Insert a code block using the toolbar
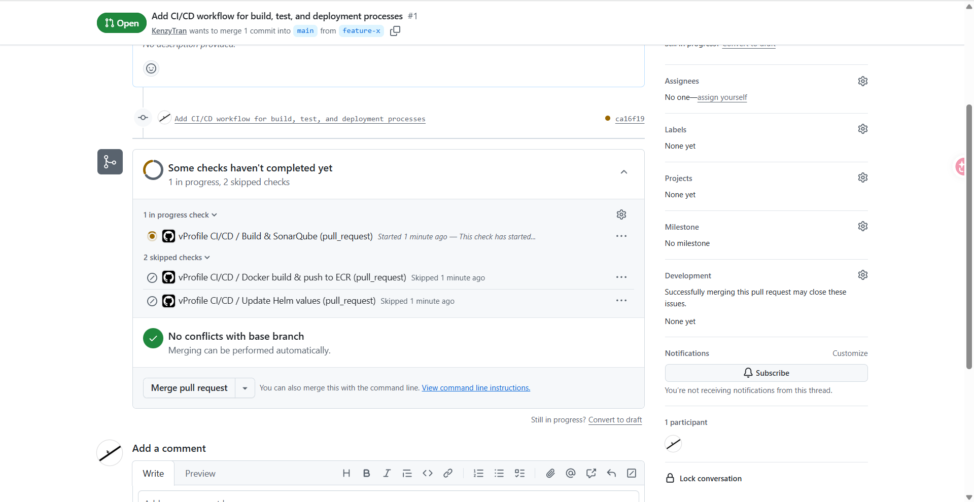The image size is (974, 502). [x=428, y=473]
